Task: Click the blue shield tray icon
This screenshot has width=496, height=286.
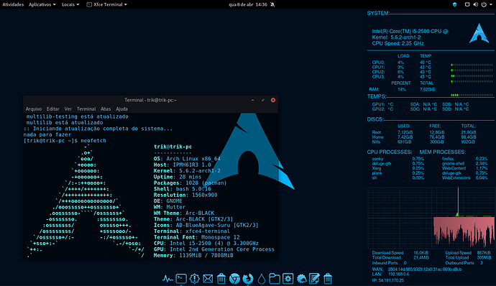Action: click(x=454, y=4)
